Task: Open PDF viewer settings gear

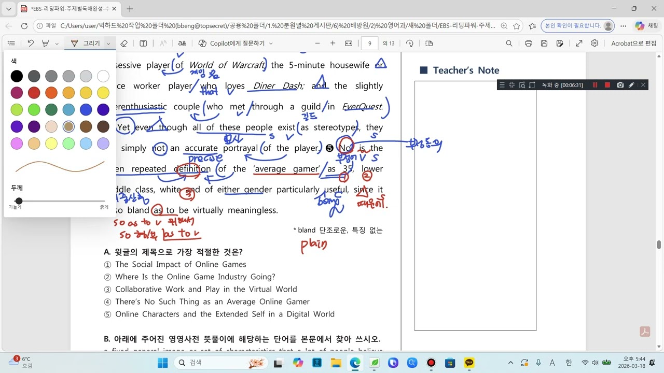Action: coord(594,44)
